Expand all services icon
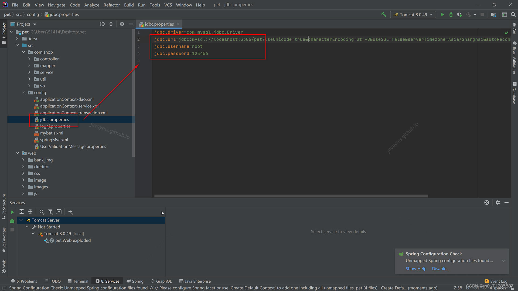 click(22, 212)
